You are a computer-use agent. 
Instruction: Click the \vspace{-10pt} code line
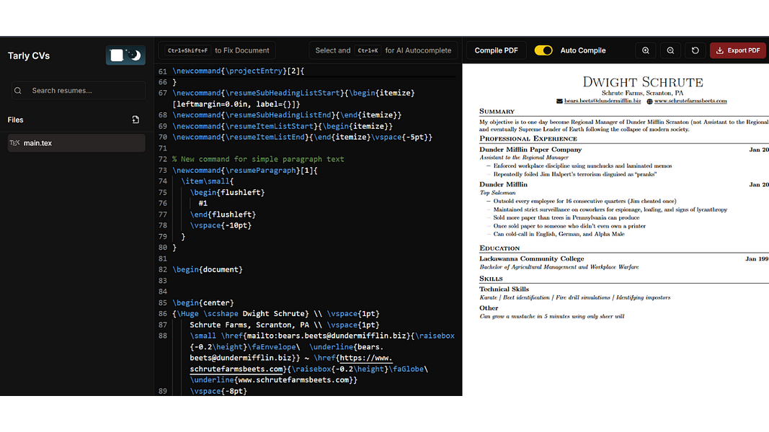coord(221,225)
